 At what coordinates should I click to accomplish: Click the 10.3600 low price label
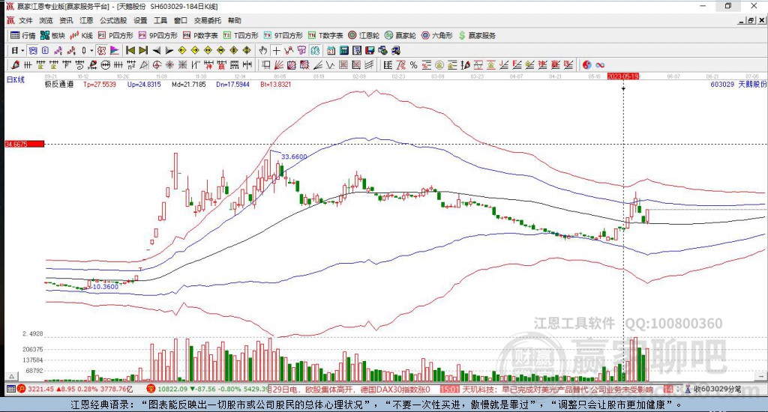[106, 287]
